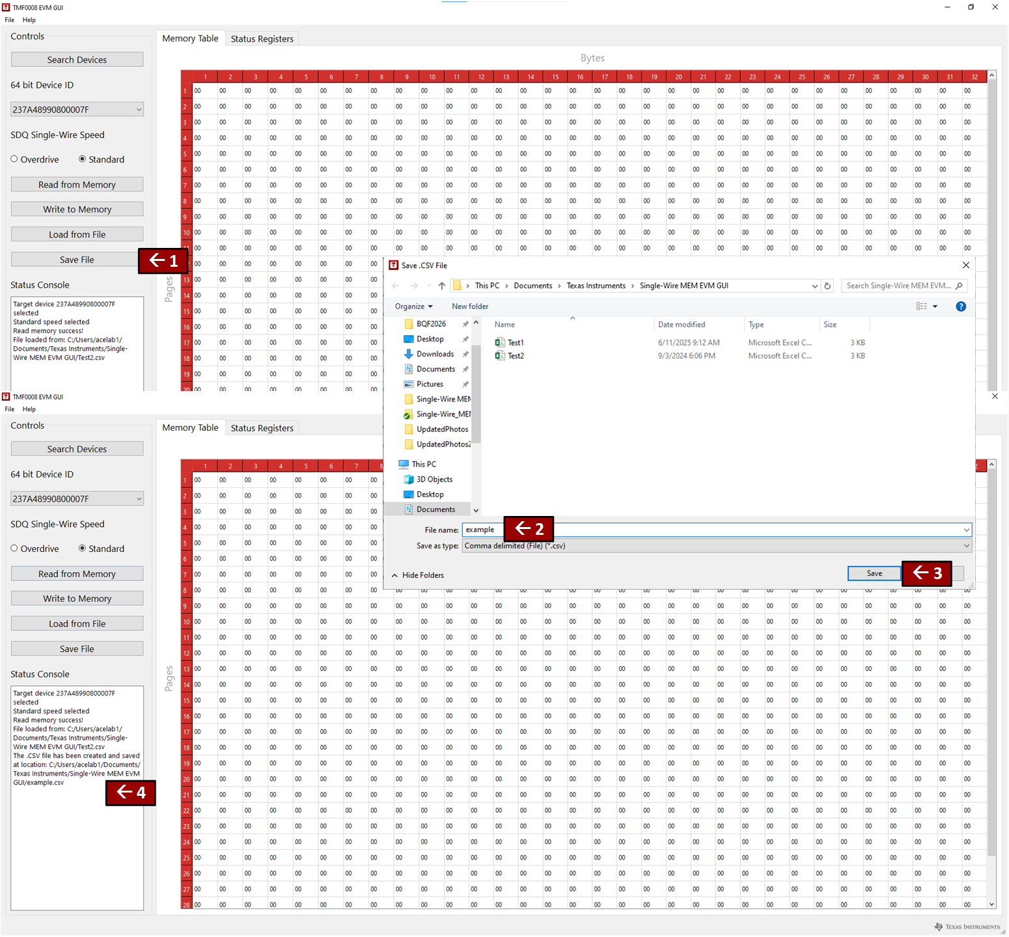
Task: Switch to Status Registers tab in upper window
Action: coord(262,39)
